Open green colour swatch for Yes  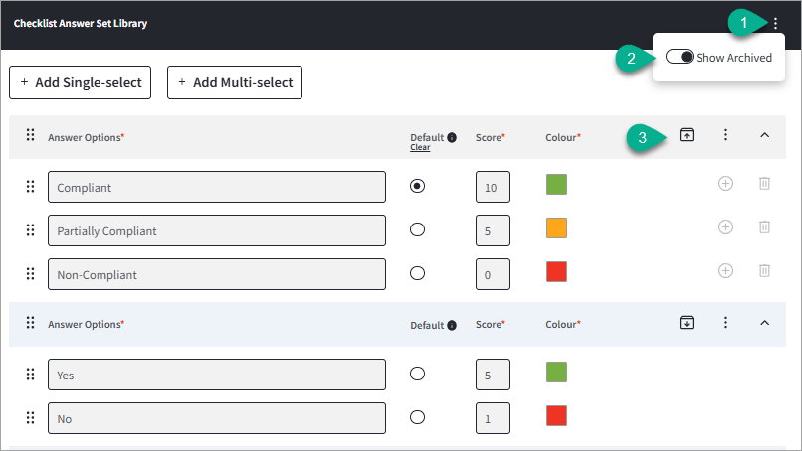point(556,372)
